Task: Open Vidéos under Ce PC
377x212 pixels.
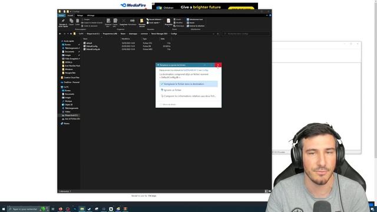Action: pos(68,112)
